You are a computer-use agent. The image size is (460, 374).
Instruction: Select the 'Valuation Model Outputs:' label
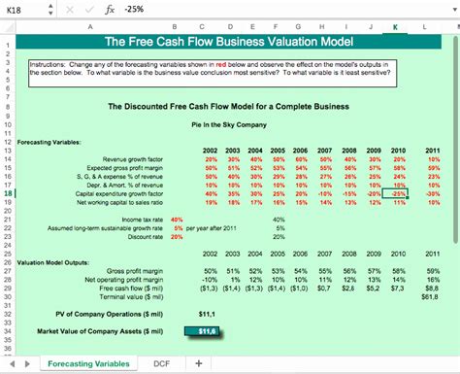53,262
